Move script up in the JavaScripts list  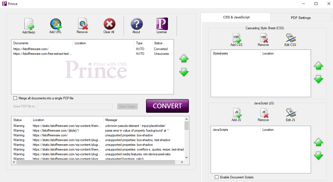[x=319, y=142]
